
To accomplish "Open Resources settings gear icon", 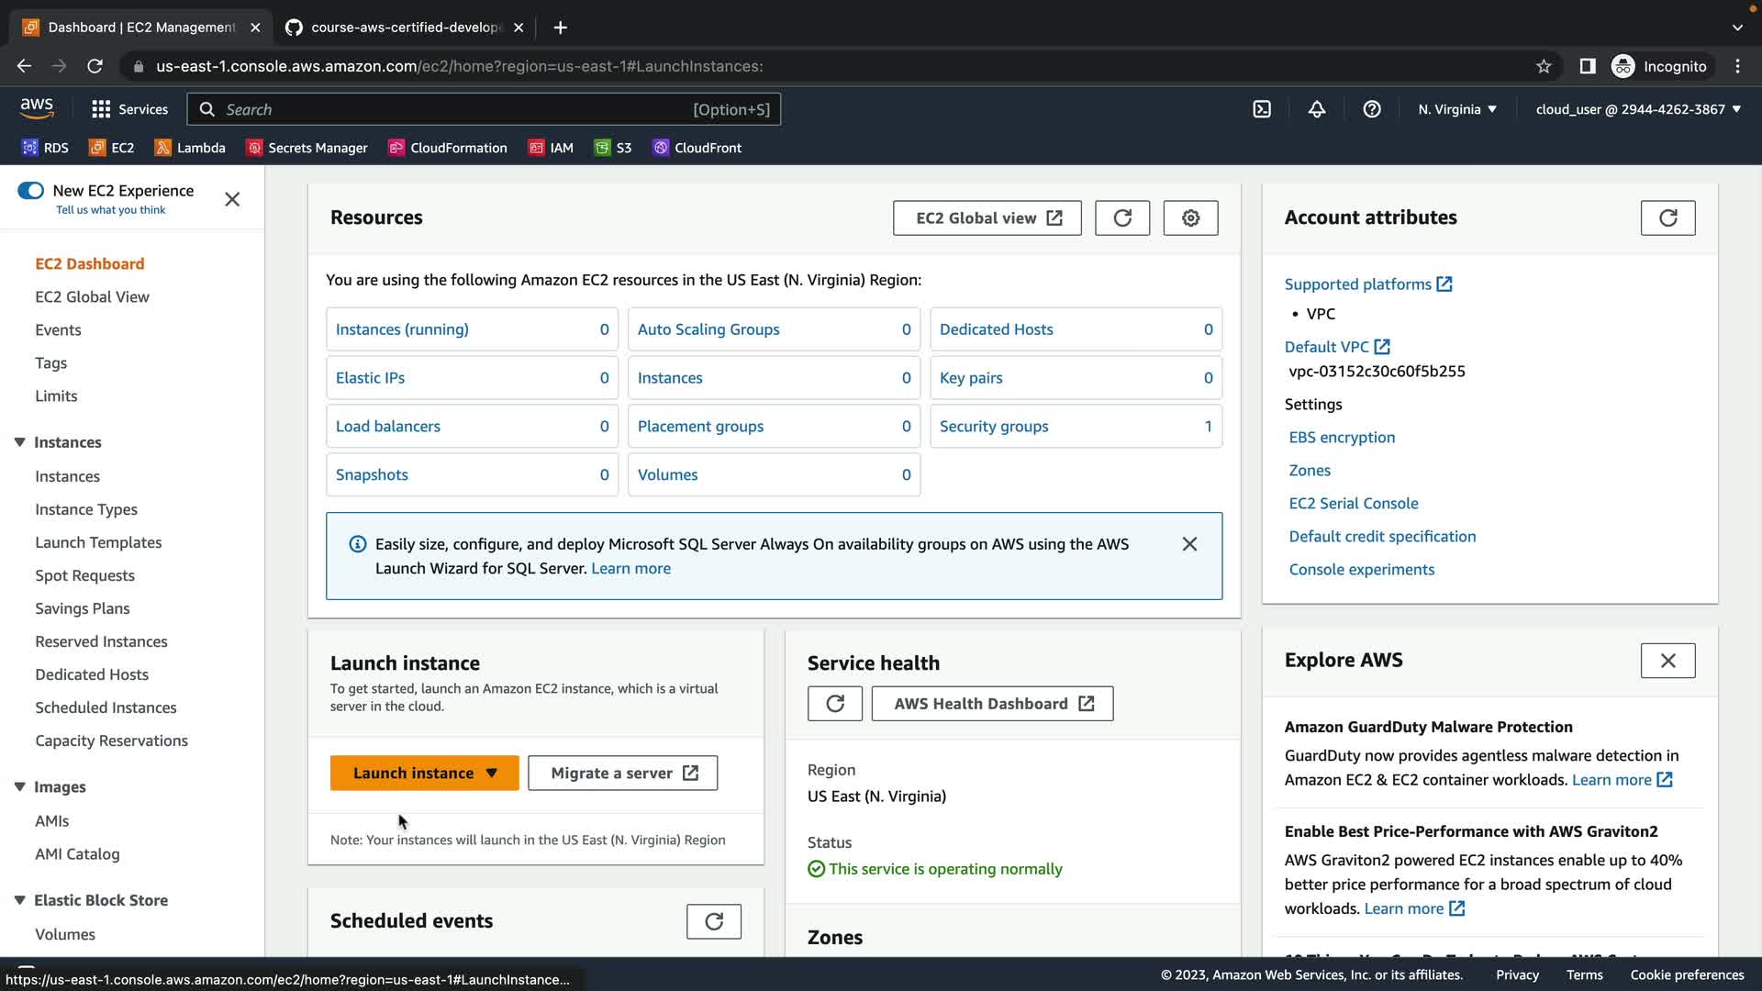I will (1190, 218).
